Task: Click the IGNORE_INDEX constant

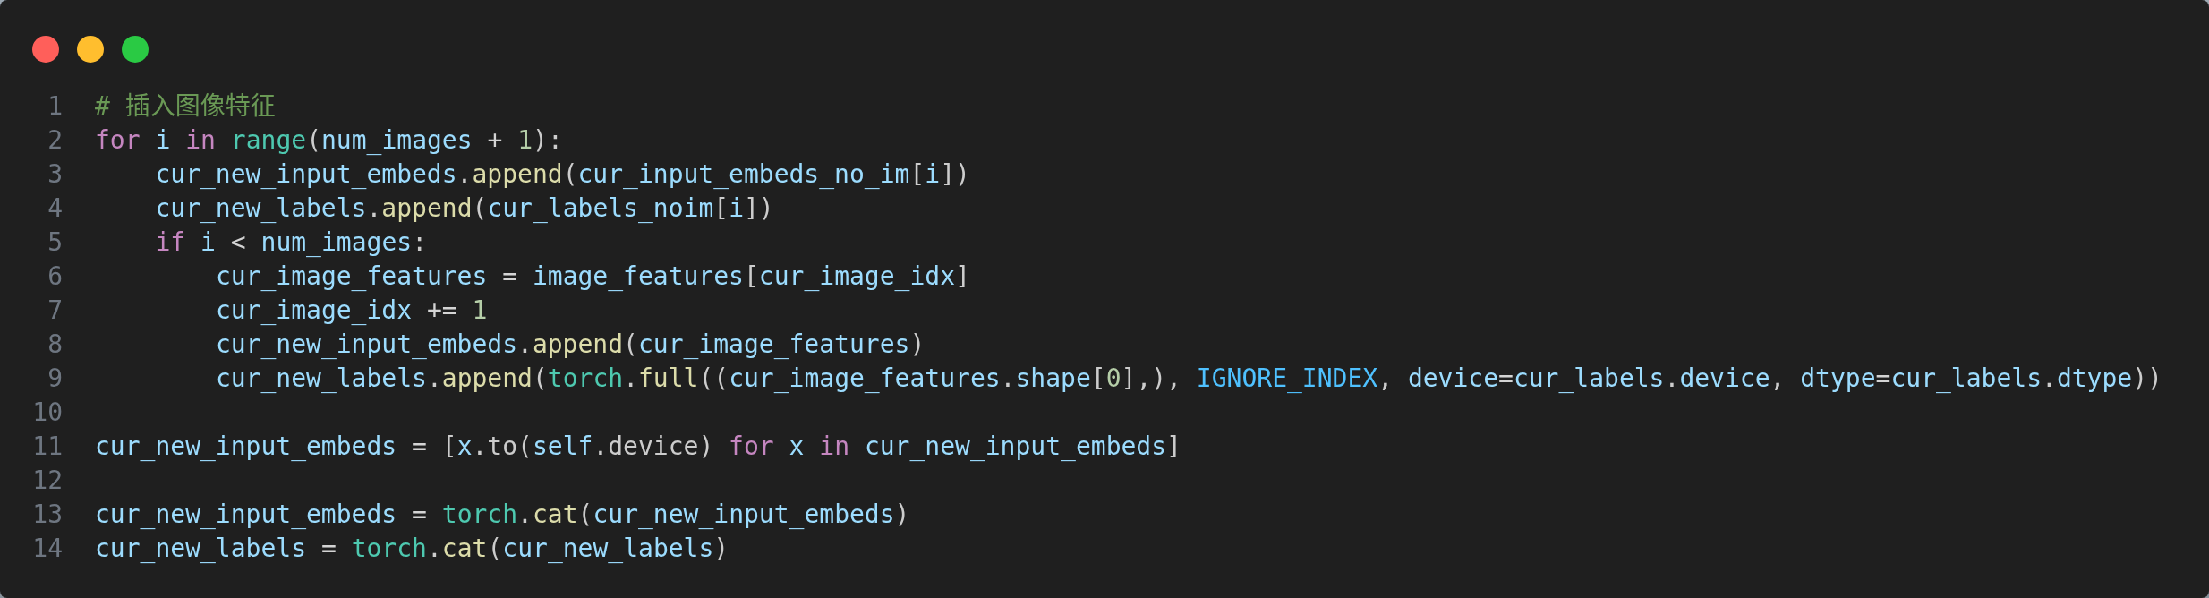Action: 1287,379
